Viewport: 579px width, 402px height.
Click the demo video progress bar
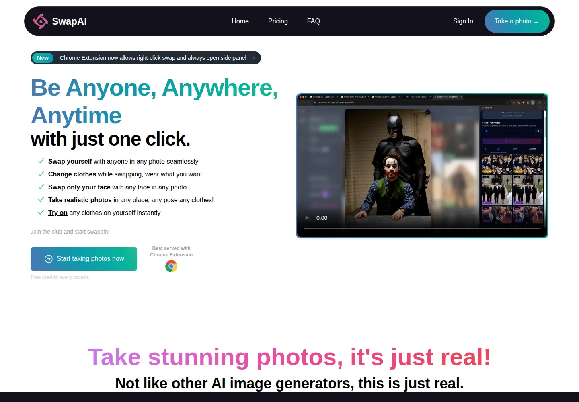[x=422, y=228]
